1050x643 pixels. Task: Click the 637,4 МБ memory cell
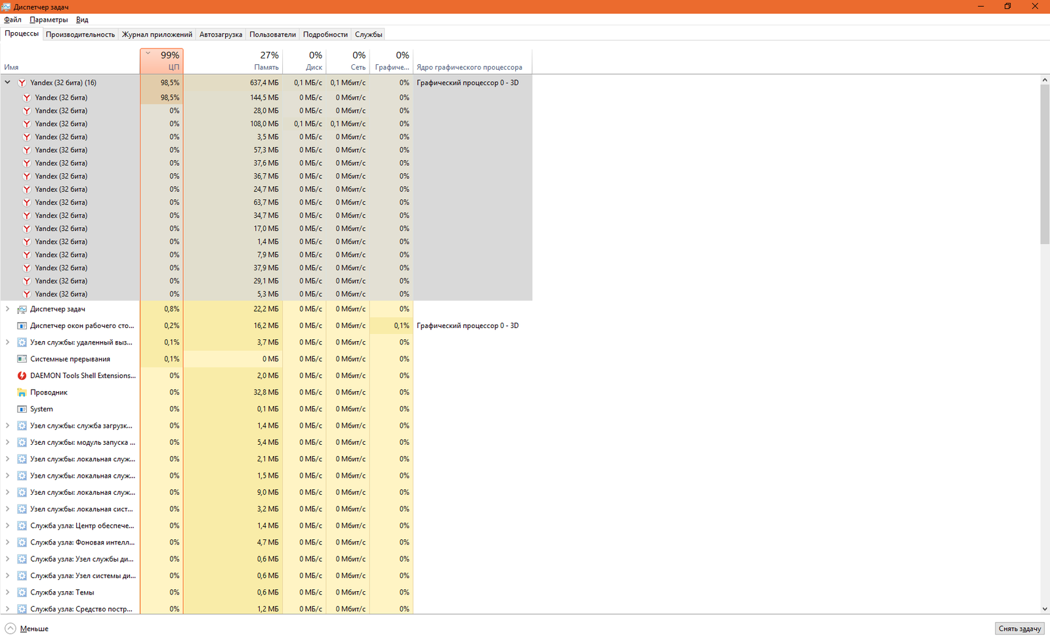233,83
